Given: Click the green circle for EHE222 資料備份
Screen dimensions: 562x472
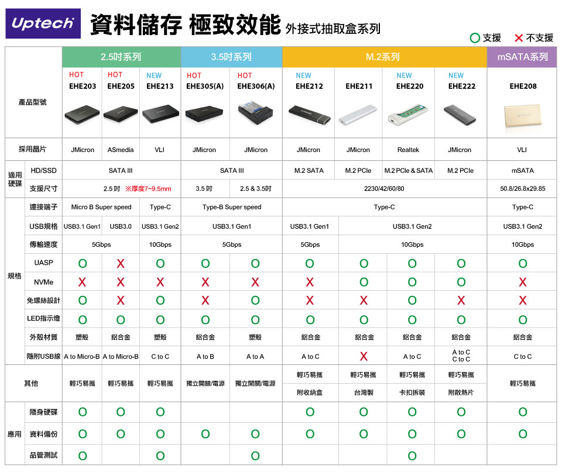Looking at the screenshot, I should [x=461, y=434].
